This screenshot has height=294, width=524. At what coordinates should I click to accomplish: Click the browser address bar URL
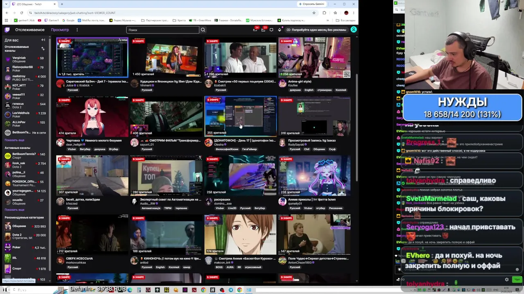(x=75, y=13)
